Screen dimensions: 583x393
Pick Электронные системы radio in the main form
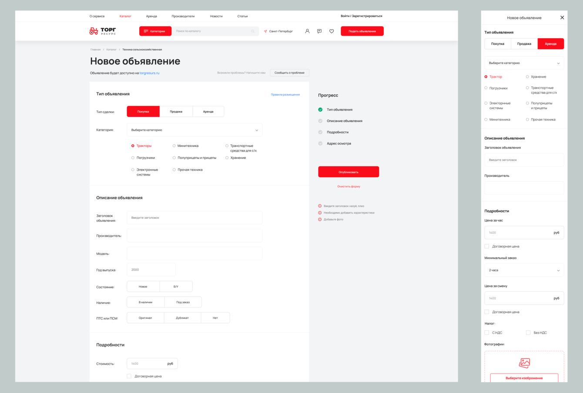(x=133, y=170)
